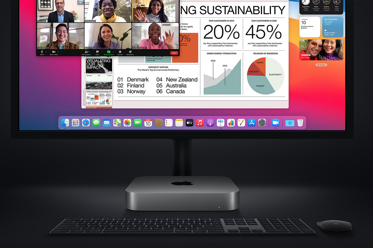Open the Music app in Dock

pos(200,123)
